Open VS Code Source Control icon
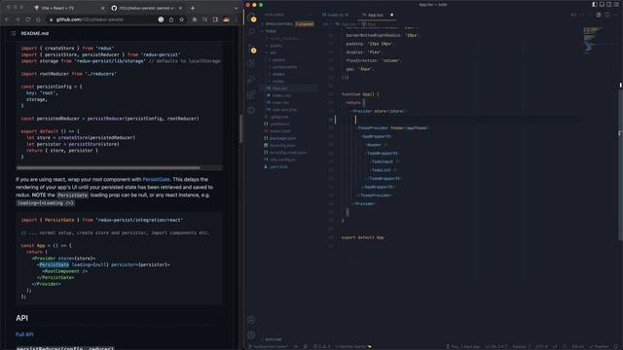 251,49
